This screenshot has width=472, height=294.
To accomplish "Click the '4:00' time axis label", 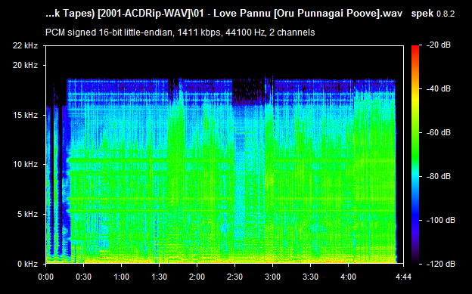I will 348,277.
